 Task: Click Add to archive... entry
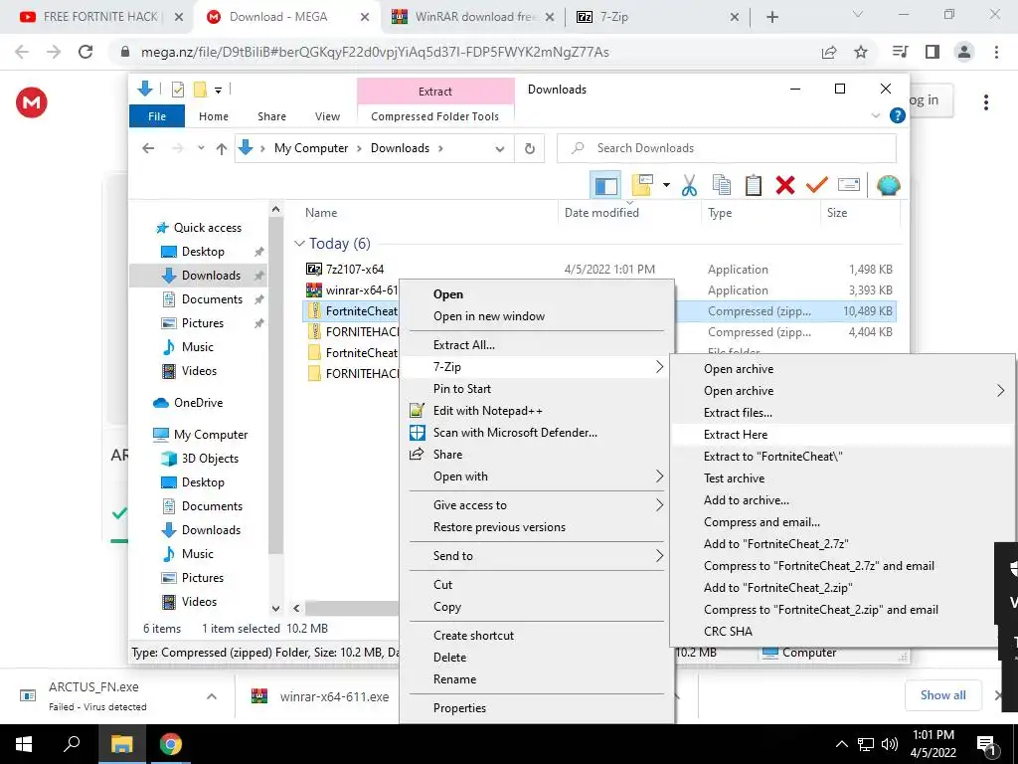[x=841, y=500]
